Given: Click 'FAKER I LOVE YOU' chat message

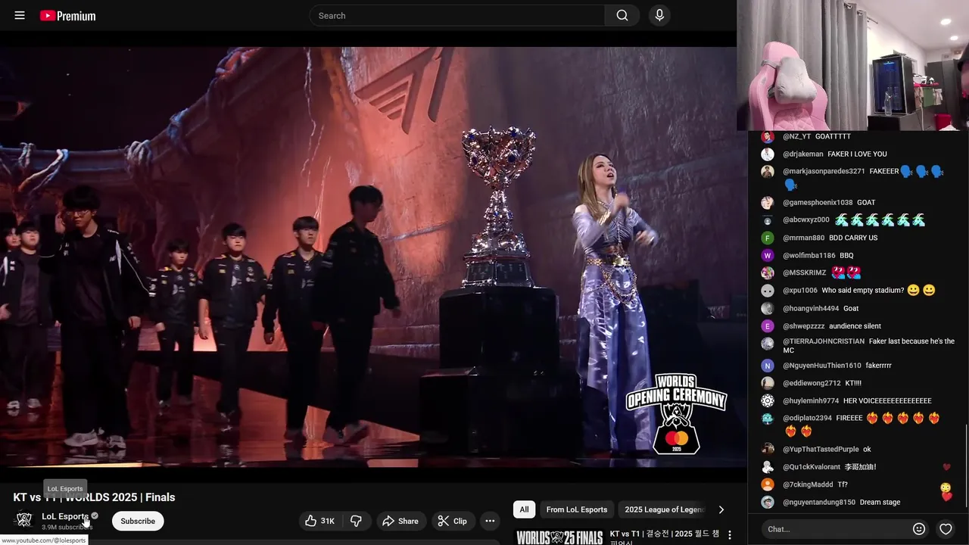Looking at the screenshot, I should point(857,154).
